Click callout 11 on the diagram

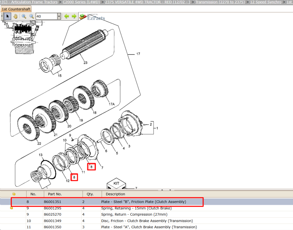[x=83, y=172]
